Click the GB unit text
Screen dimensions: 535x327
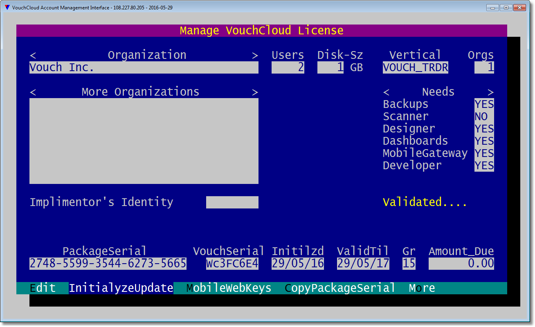tap(357, 67)
